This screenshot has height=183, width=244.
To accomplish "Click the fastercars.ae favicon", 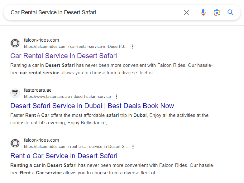I will coord(15,93).
